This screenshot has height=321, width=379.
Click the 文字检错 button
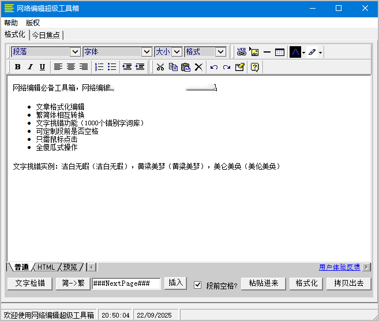(29, 283)
